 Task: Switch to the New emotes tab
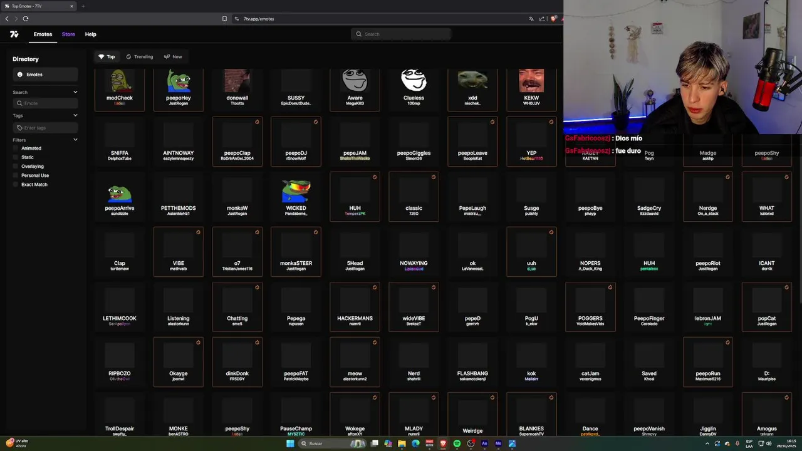click(x=173, y=56)
